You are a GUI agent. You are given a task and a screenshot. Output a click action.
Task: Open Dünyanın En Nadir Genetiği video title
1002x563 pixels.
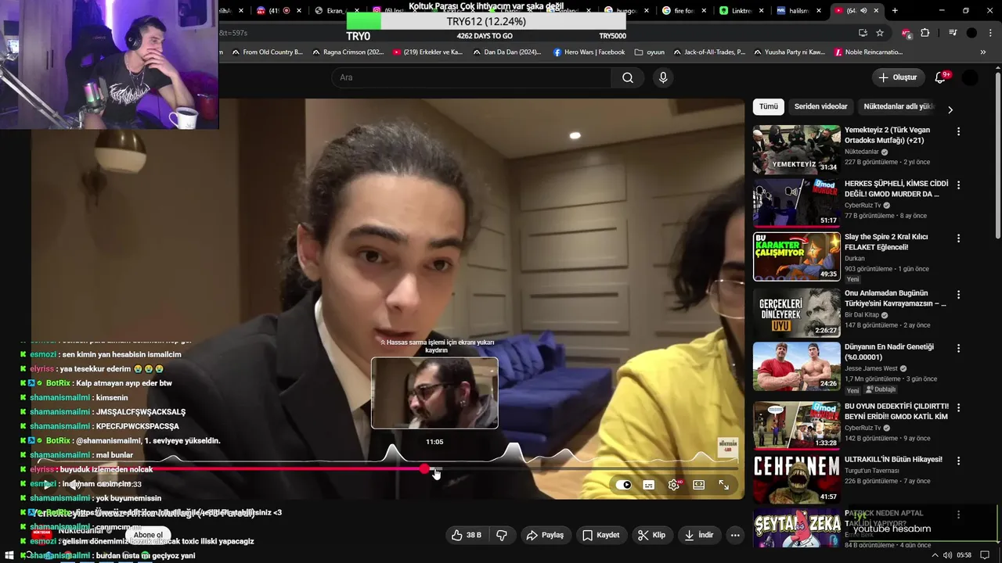[x=889, y=352]
